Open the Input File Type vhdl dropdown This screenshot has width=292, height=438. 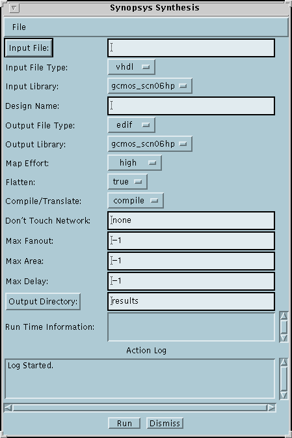131,67
